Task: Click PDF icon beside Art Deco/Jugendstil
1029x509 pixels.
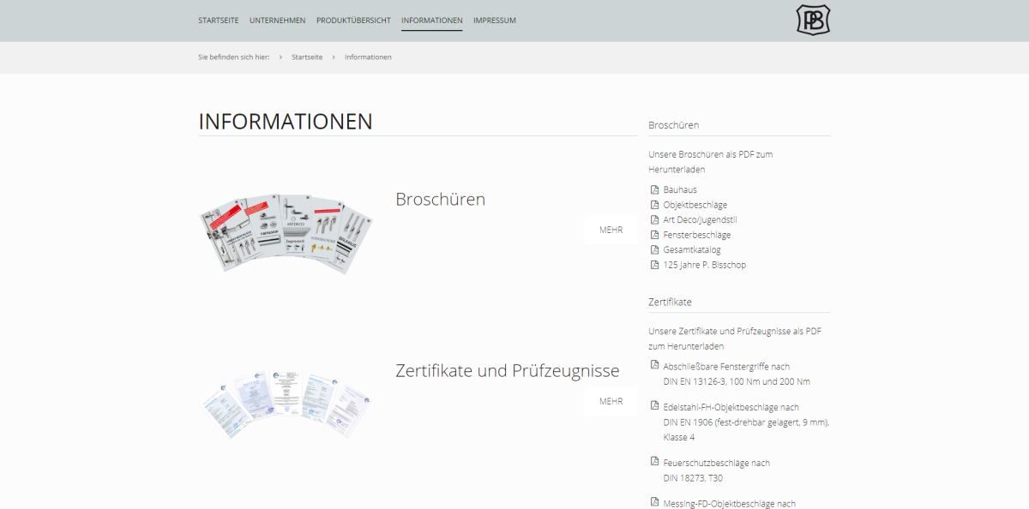Action: pyautogui.click(x=655, y=219)
